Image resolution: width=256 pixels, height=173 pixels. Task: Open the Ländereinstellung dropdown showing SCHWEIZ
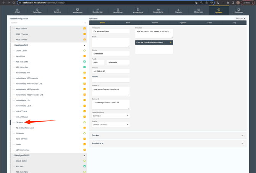(110, 116)
